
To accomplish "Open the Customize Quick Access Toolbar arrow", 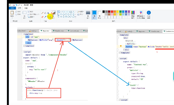I will point(21,5).
